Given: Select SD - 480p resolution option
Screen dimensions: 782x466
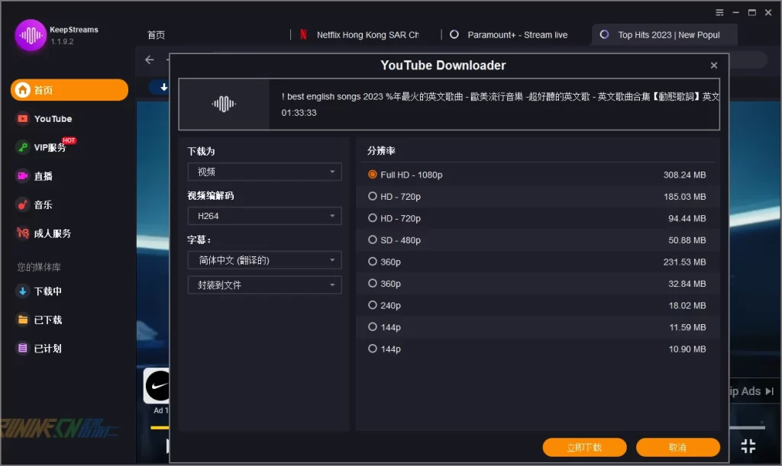Looking at the screenshot, I should pyautogui.click(x=373, y=240).
